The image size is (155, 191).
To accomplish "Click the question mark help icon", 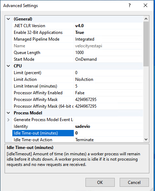I will coord(130,5).
